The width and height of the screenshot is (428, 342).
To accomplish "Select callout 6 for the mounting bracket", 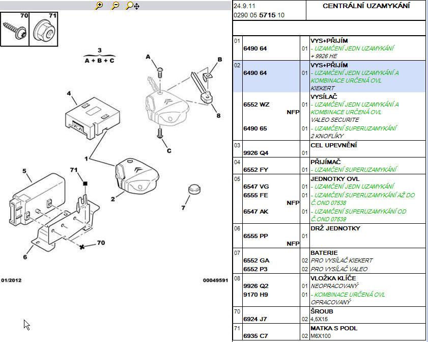I will pos(25,257).
